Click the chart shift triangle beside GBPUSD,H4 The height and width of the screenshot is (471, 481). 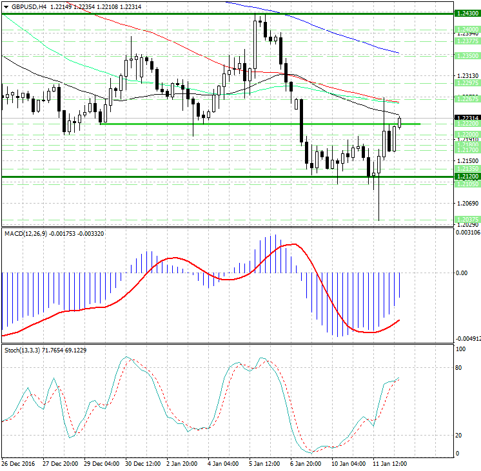click(x=5, y=6)
